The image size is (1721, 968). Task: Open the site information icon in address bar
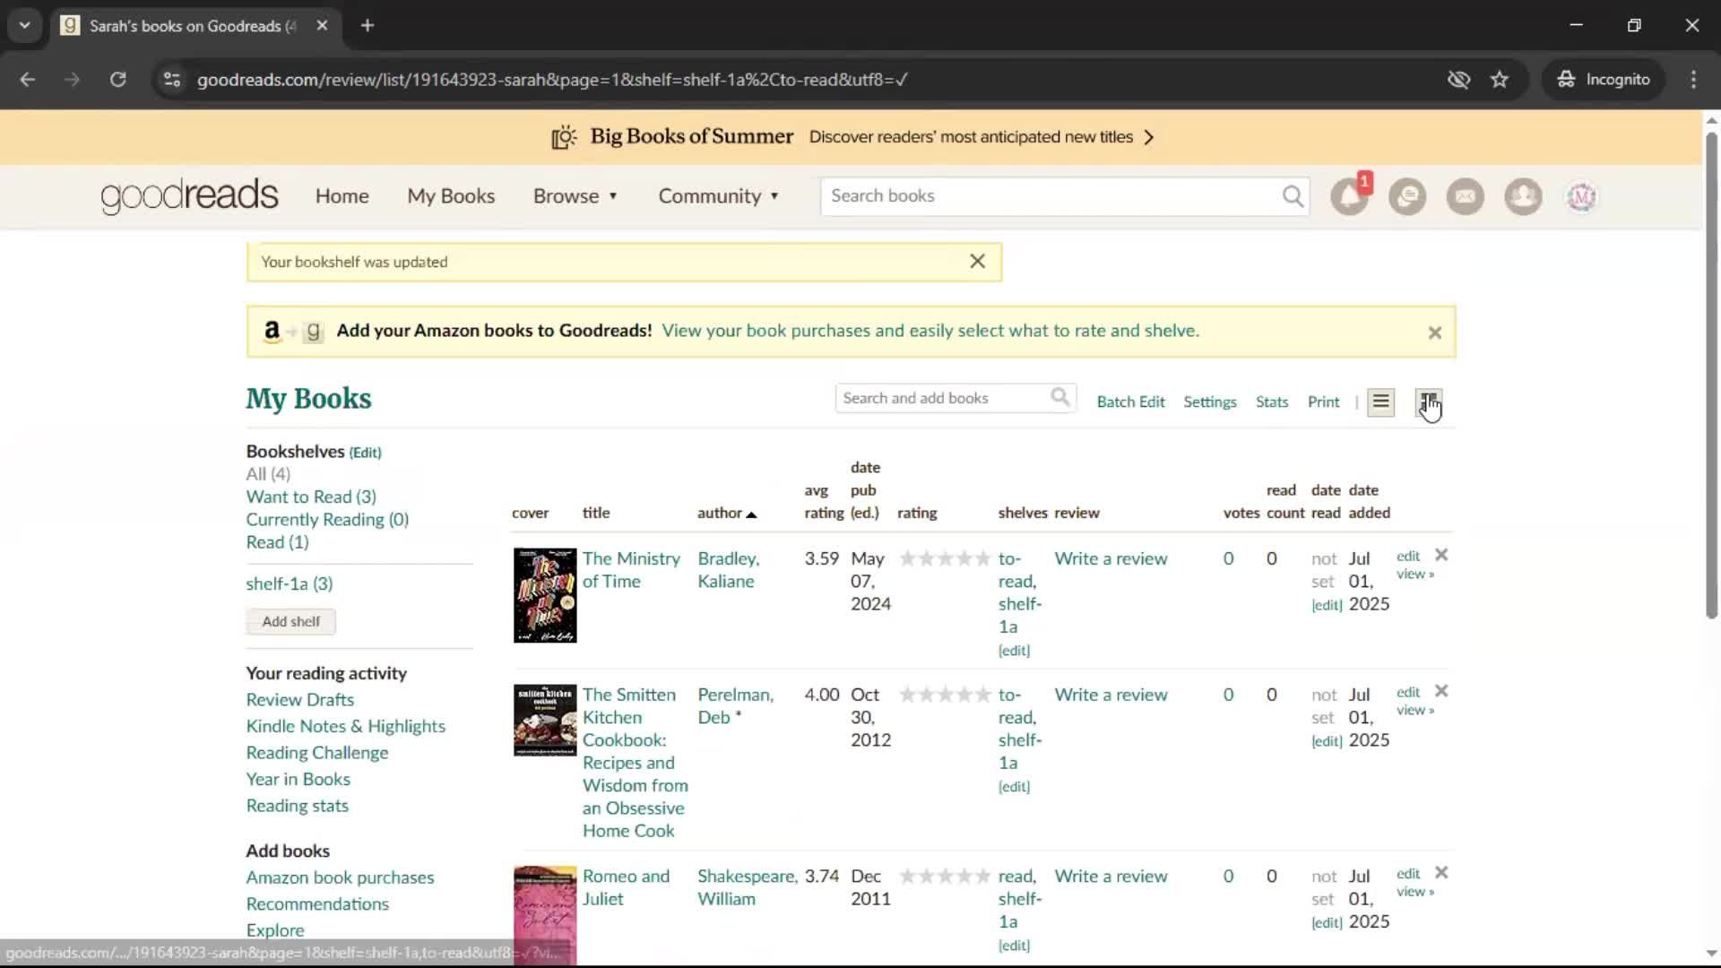click(x=172, y=79)
